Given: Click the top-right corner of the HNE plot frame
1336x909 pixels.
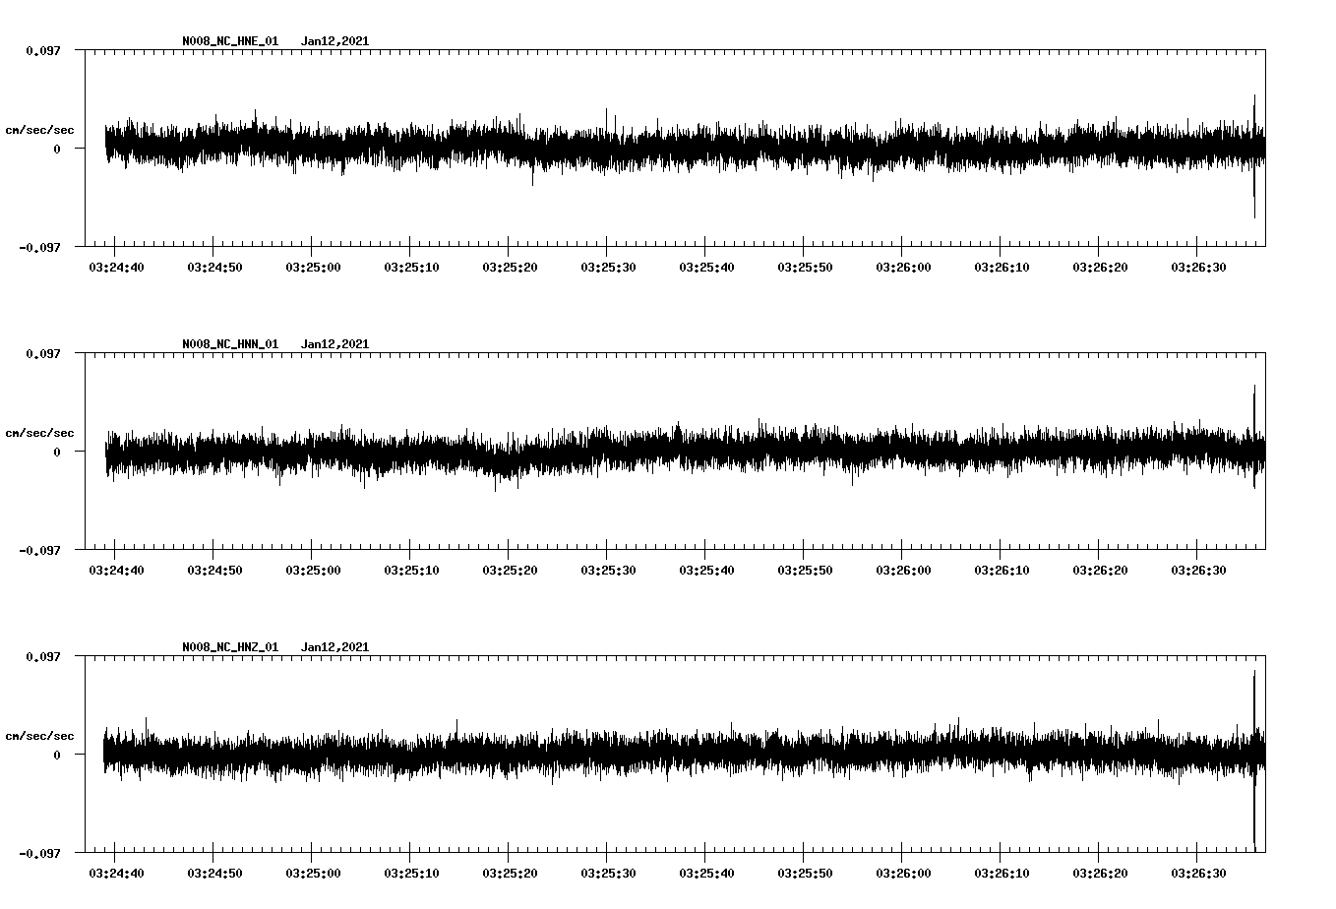Looking at the screenshot, I should coord(1267,47).
